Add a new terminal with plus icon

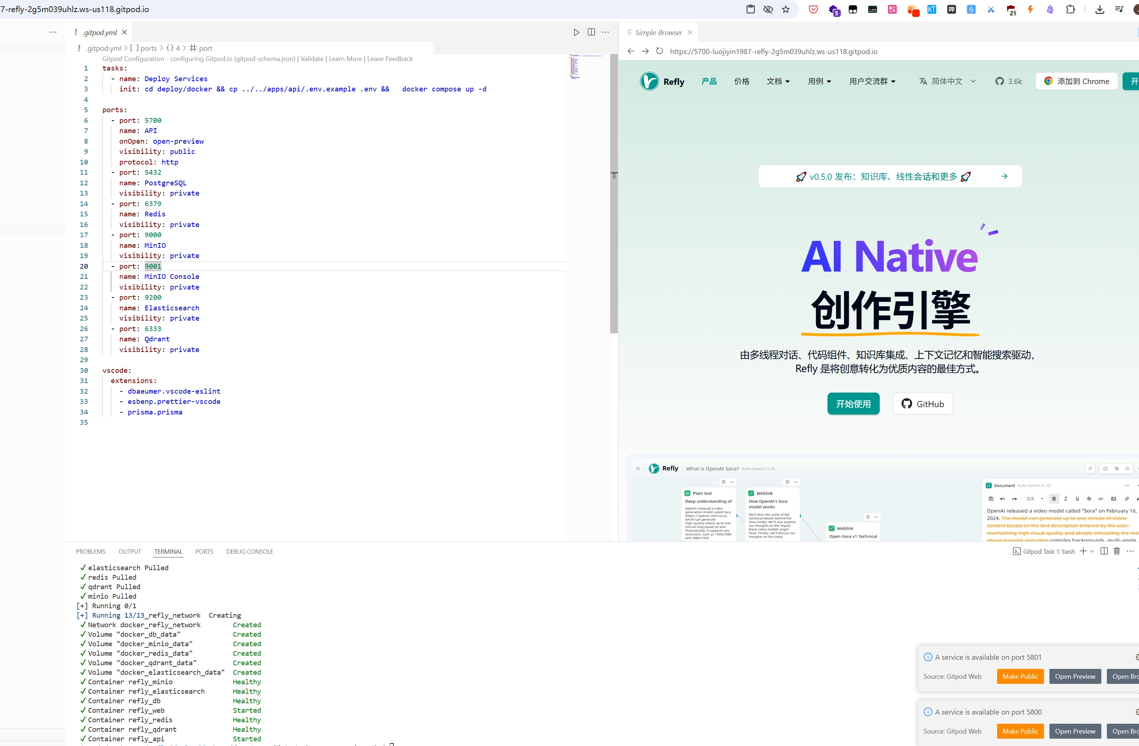click(1083, 551)
